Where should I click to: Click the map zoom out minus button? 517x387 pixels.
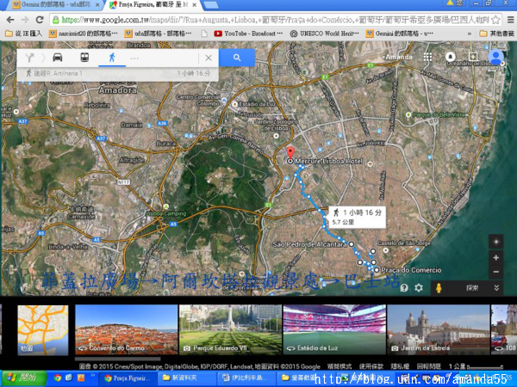pos(495,272)
